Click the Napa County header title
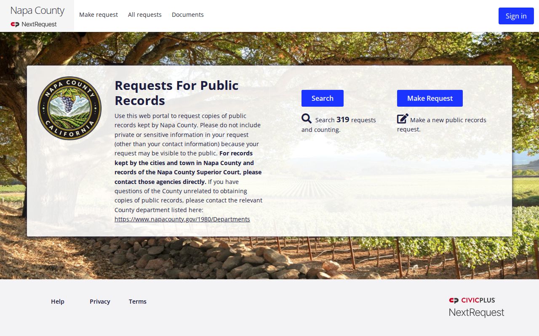 pyautogui.click(x=37, y=10)
